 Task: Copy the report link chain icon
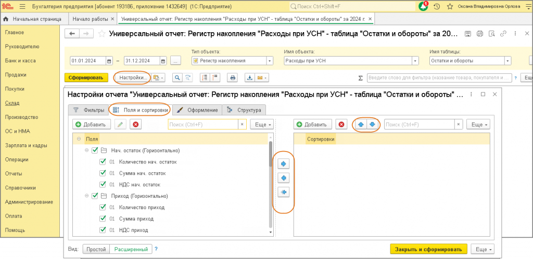(x=503, y=34)
